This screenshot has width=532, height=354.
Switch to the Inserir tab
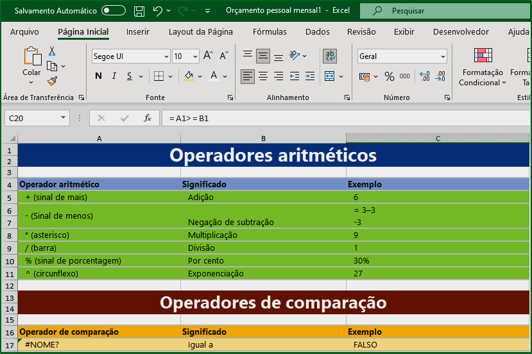coord(138,31)
